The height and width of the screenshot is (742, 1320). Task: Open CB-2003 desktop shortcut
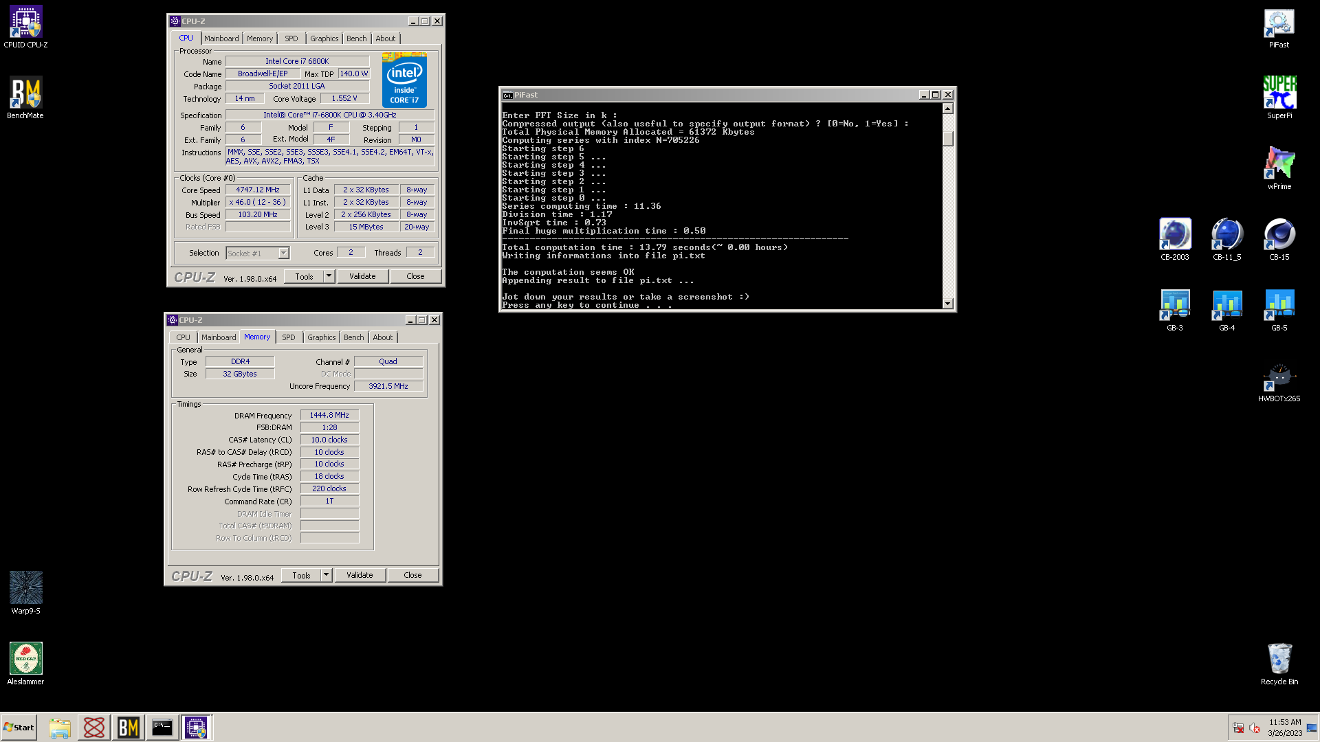(1174, 239)
